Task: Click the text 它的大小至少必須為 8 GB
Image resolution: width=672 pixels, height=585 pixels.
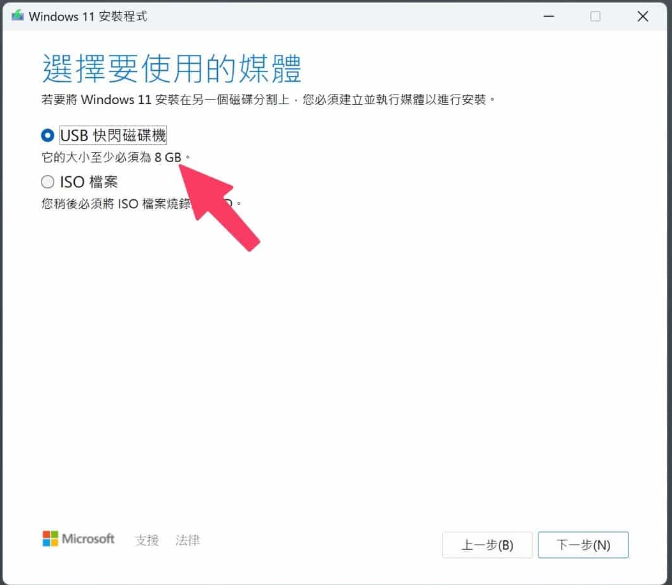Action: click(x=116, y=157)
